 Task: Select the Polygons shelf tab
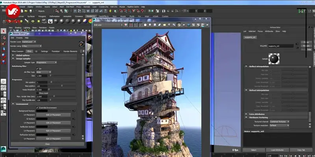(42, 16)
